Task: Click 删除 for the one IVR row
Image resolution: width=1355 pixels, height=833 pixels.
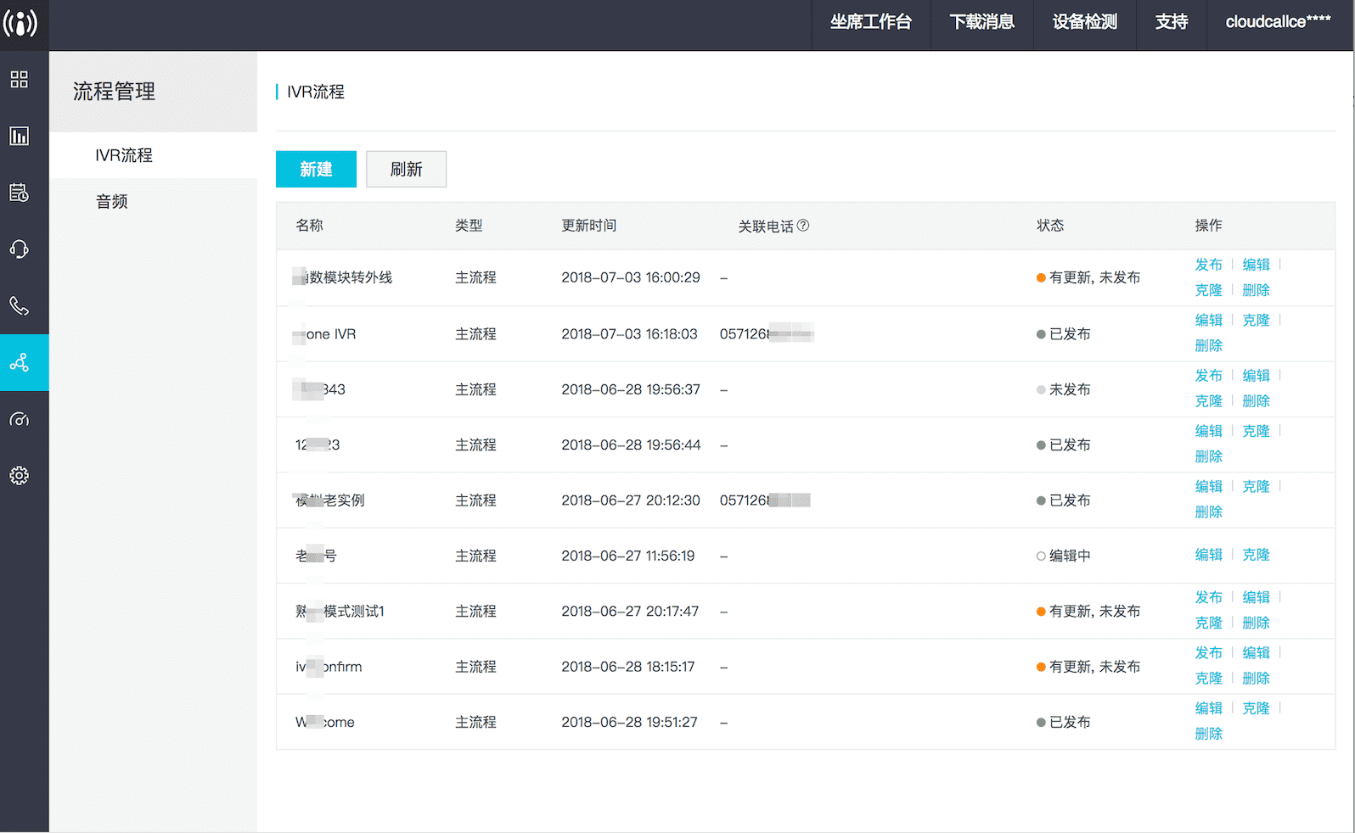Action: coord(1209,345)
